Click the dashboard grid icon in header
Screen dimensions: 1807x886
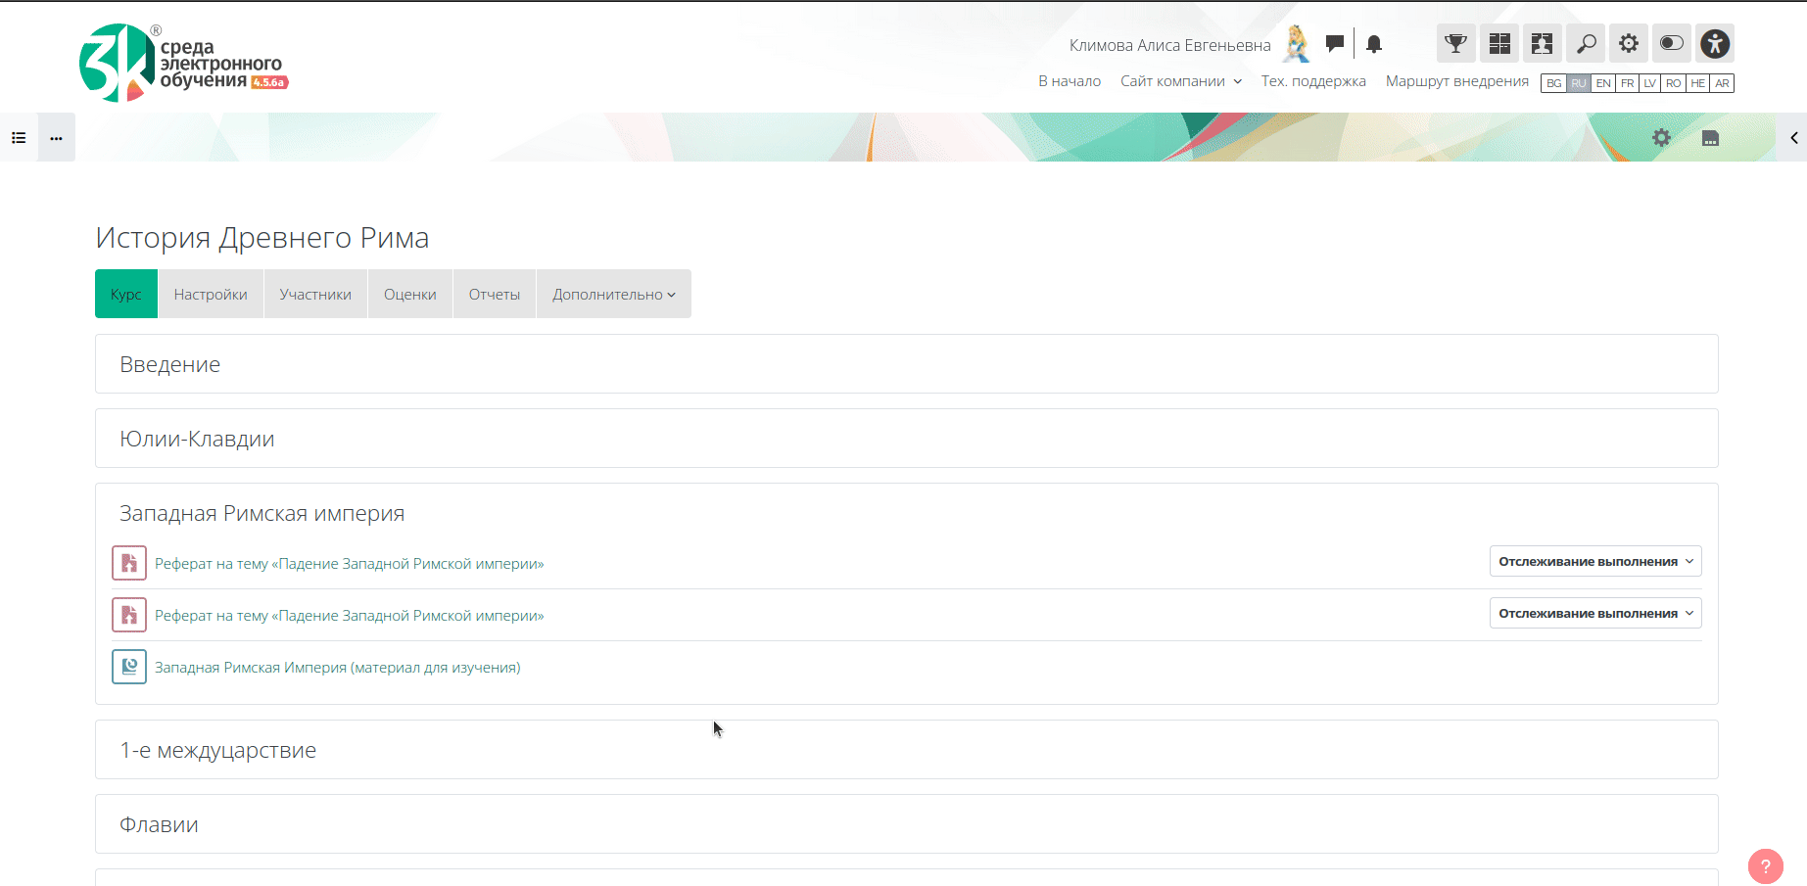pyautogui.click(x=1499, y=43)
